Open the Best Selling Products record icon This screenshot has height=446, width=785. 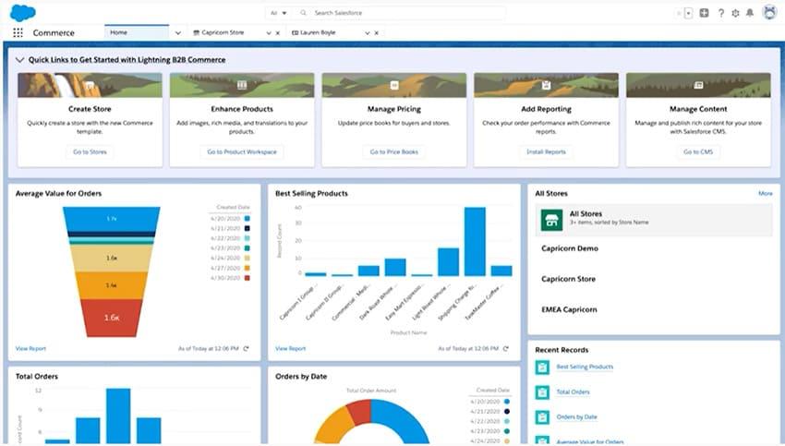click(543, 368)
